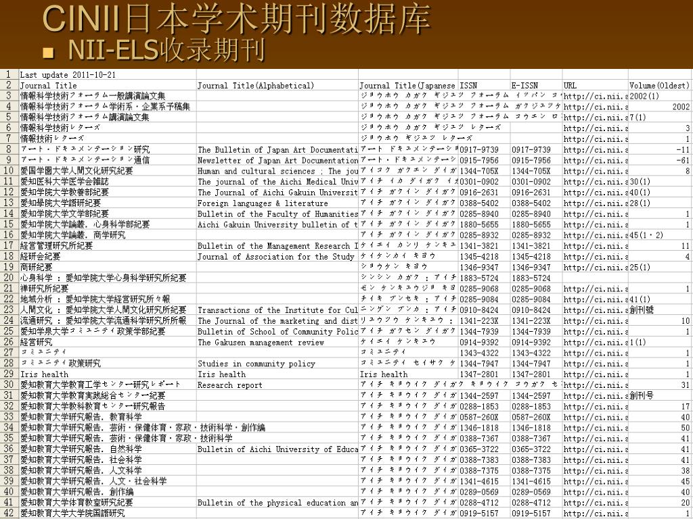Image resolution: width=693 pixels, height=519 pixels.
Task: Select E-ISSN cell '0916-2631' in row 12
Action: [x=536, y=192]
